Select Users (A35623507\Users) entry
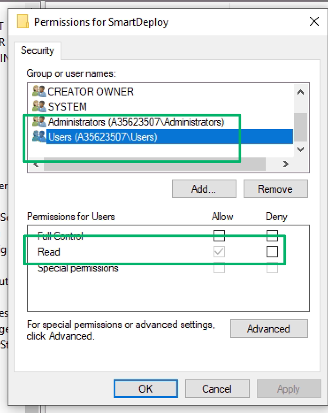 click(170, 137)
